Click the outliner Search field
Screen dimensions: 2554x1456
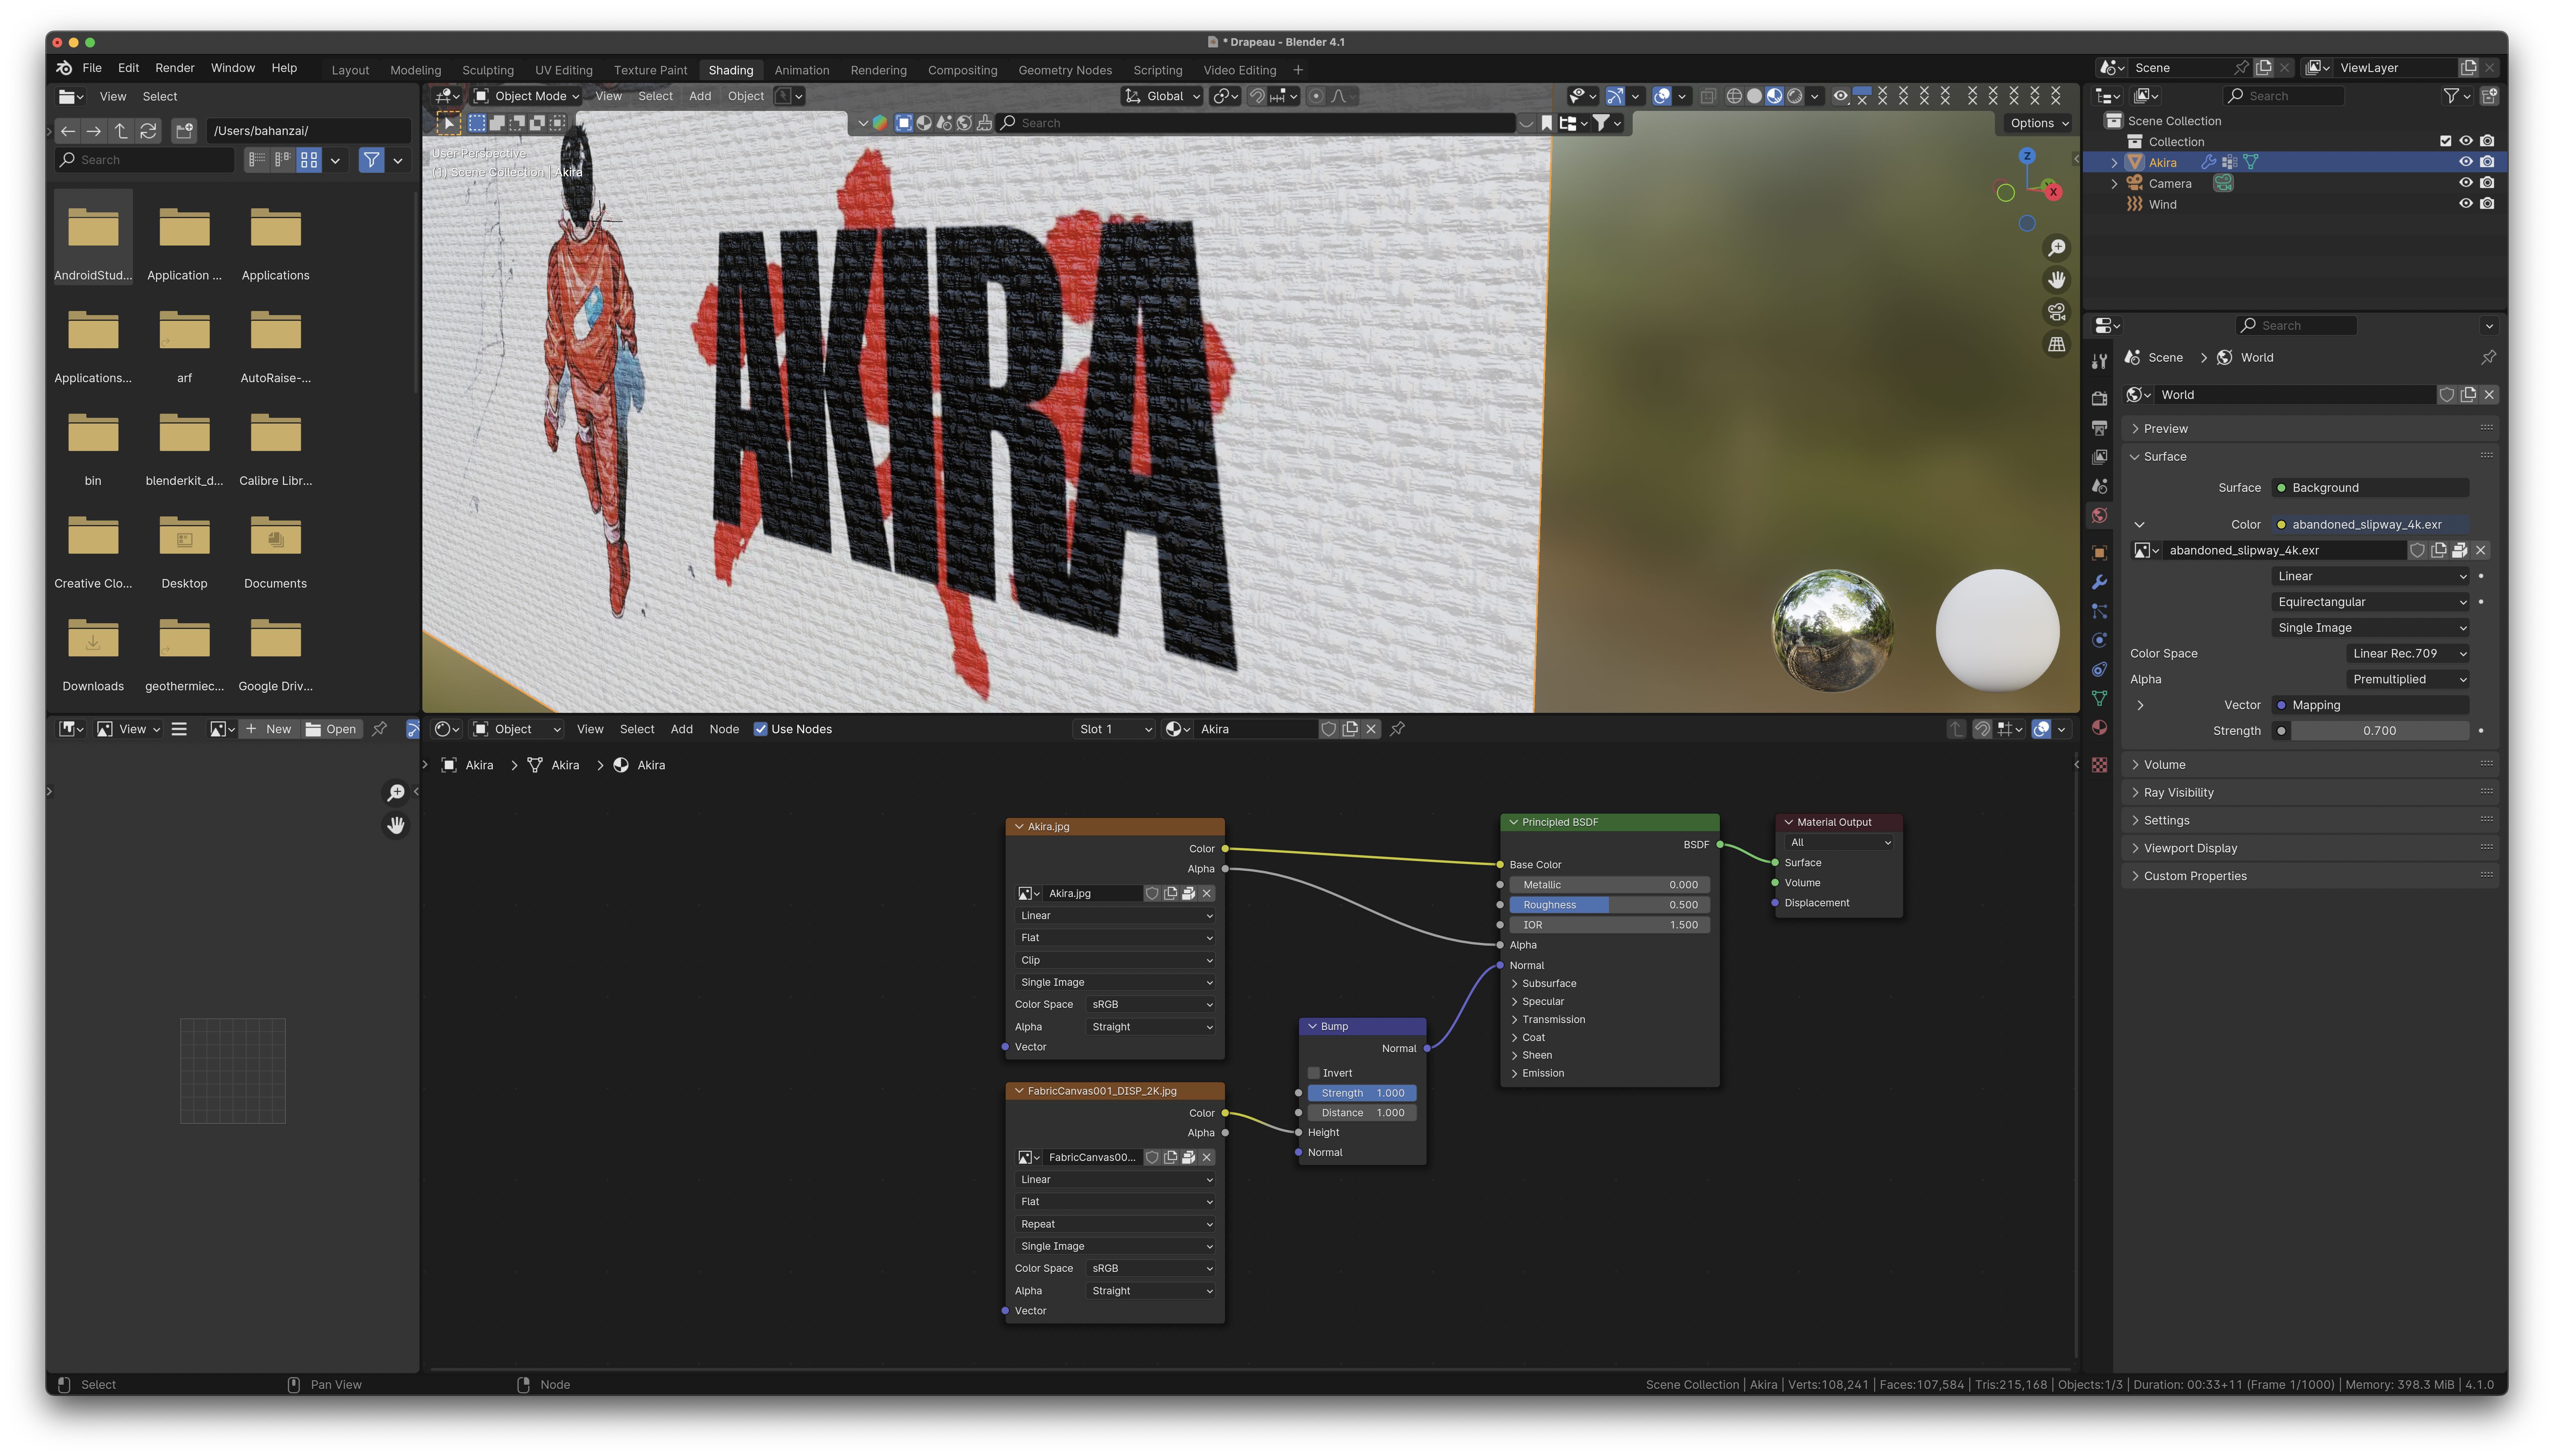pyautogui.click(x=2283, y=96)
